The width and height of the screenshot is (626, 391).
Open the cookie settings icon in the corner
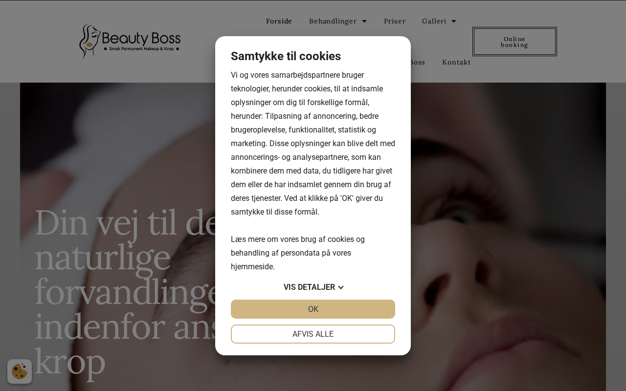pos(20,371)
